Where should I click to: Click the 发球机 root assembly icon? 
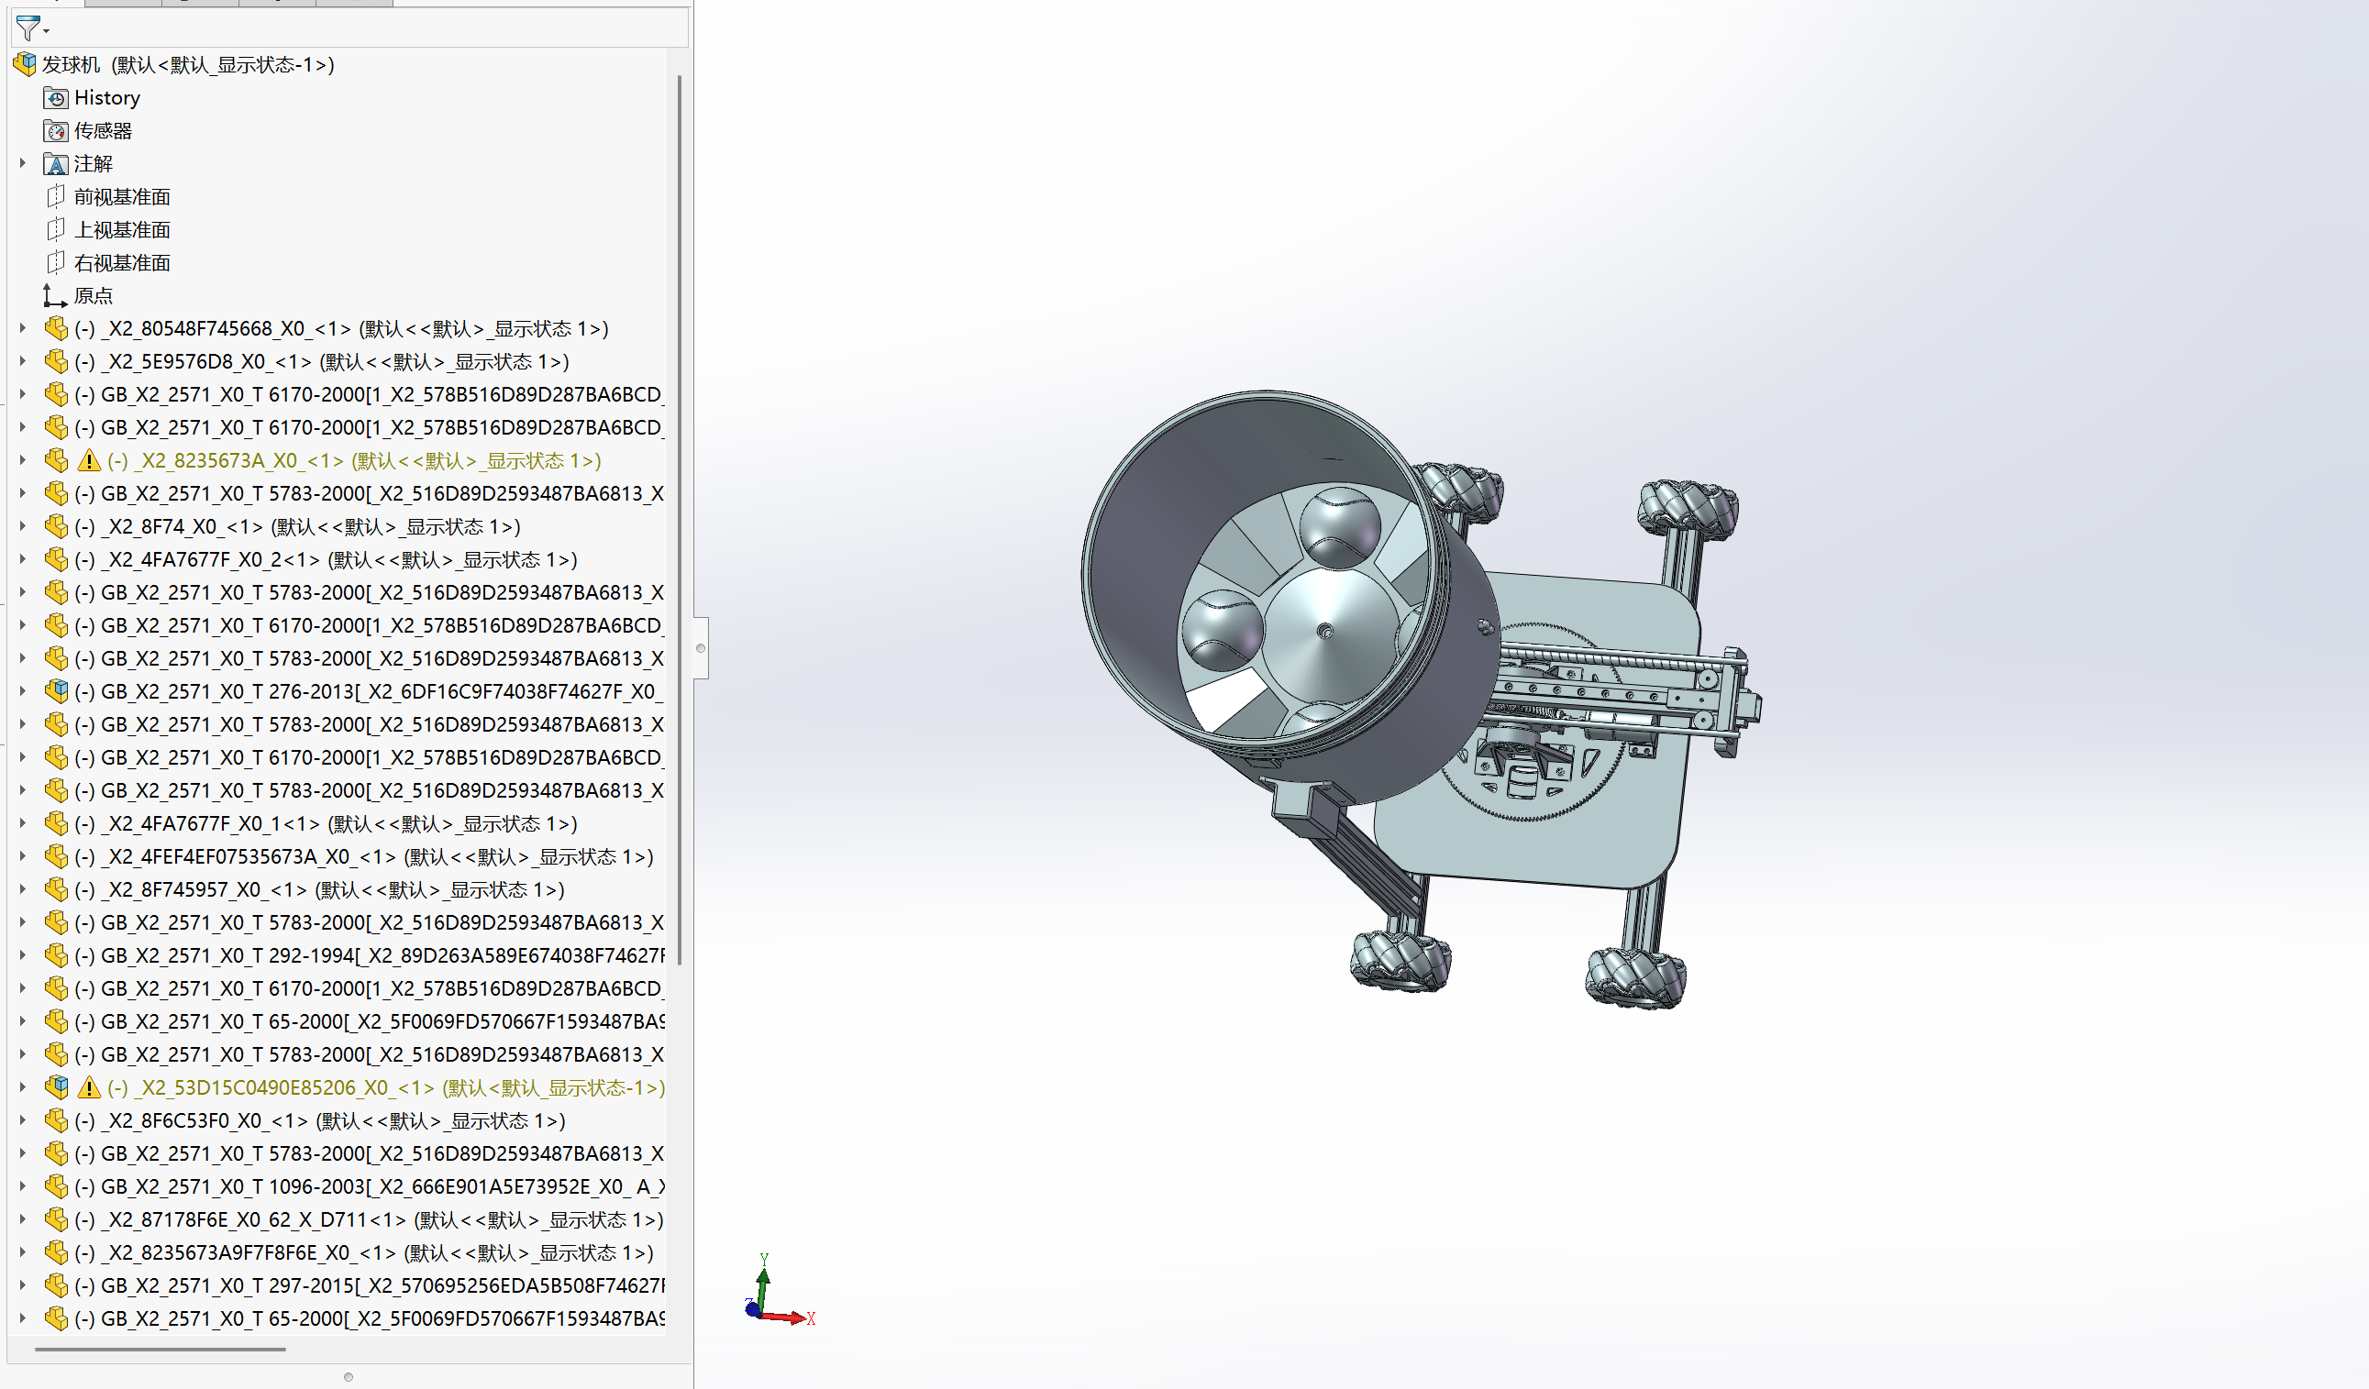[x=25, y=64]
